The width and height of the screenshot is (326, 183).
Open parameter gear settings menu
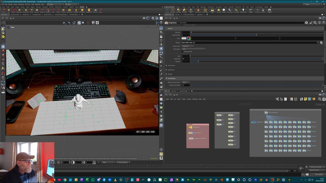pyautogui.click(x=306, y=23)
